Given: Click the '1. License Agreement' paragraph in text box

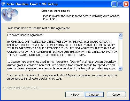Looking at the screenshot, I should click(x=62, y=65).
